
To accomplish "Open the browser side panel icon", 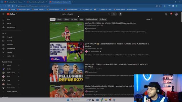I will click(173, 6).
